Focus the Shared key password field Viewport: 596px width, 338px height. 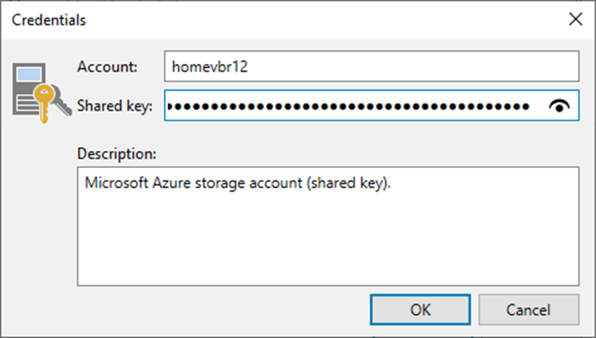click(372, 105)
